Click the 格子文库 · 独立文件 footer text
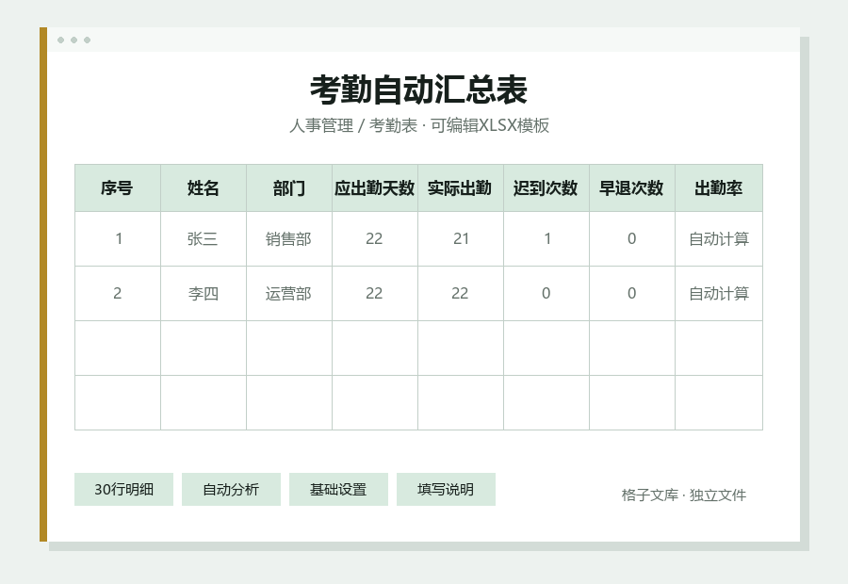 684,495
